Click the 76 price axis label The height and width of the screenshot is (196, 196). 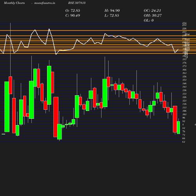(184, 132)
